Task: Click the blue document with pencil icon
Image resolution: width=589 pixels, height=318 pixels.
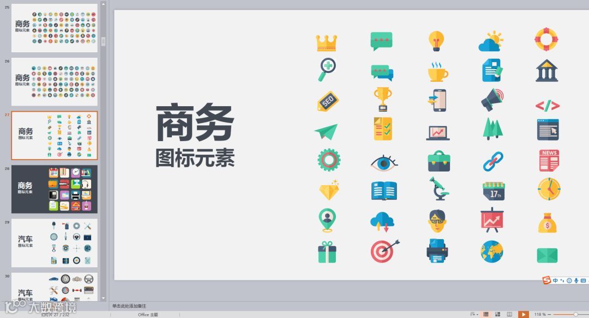Action: click(492, 70)
